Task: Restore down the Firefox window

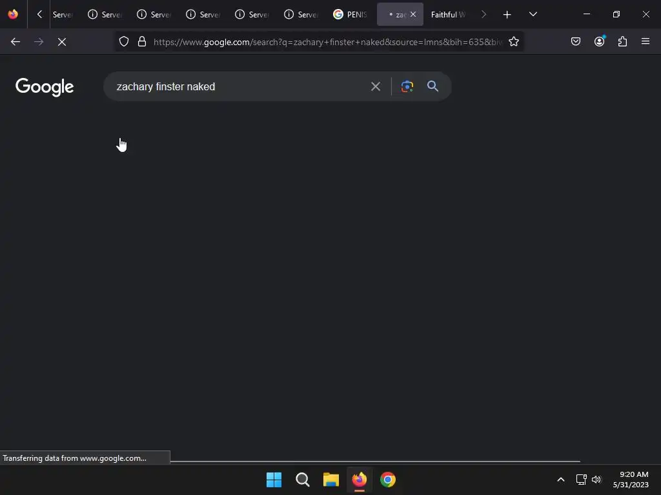Action: tap(616, 14)
